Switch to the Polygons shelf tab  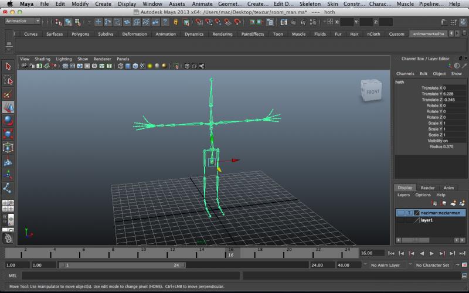coord(80,34)
